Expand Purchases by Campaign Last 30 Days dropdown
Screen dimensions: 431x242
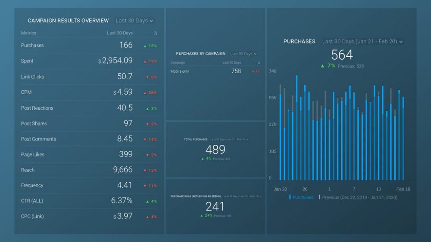point(243,54)
